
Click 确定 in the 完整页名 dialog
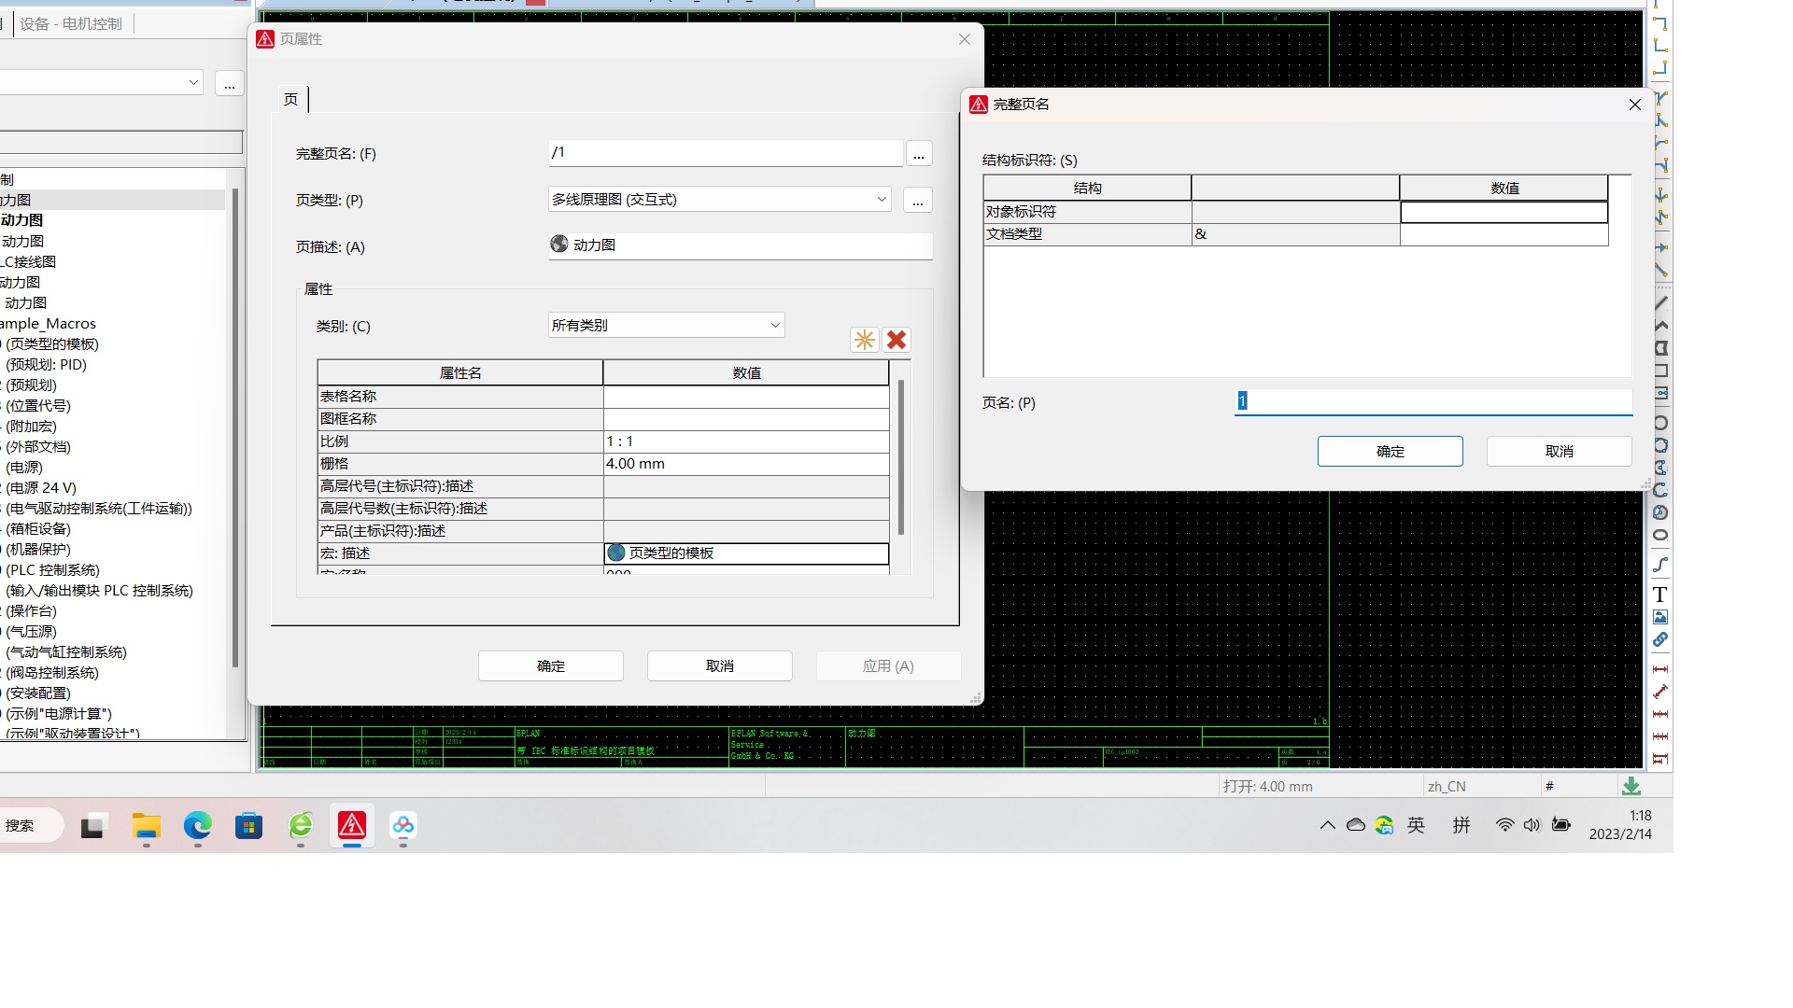tap(1390, 451)
